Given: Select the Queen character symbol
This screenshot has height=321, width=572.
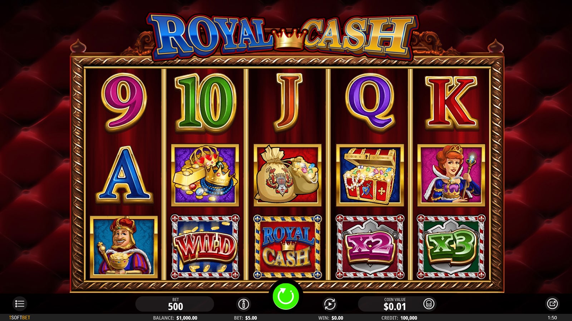Looking at the screenshot, I should pos(451,175).
